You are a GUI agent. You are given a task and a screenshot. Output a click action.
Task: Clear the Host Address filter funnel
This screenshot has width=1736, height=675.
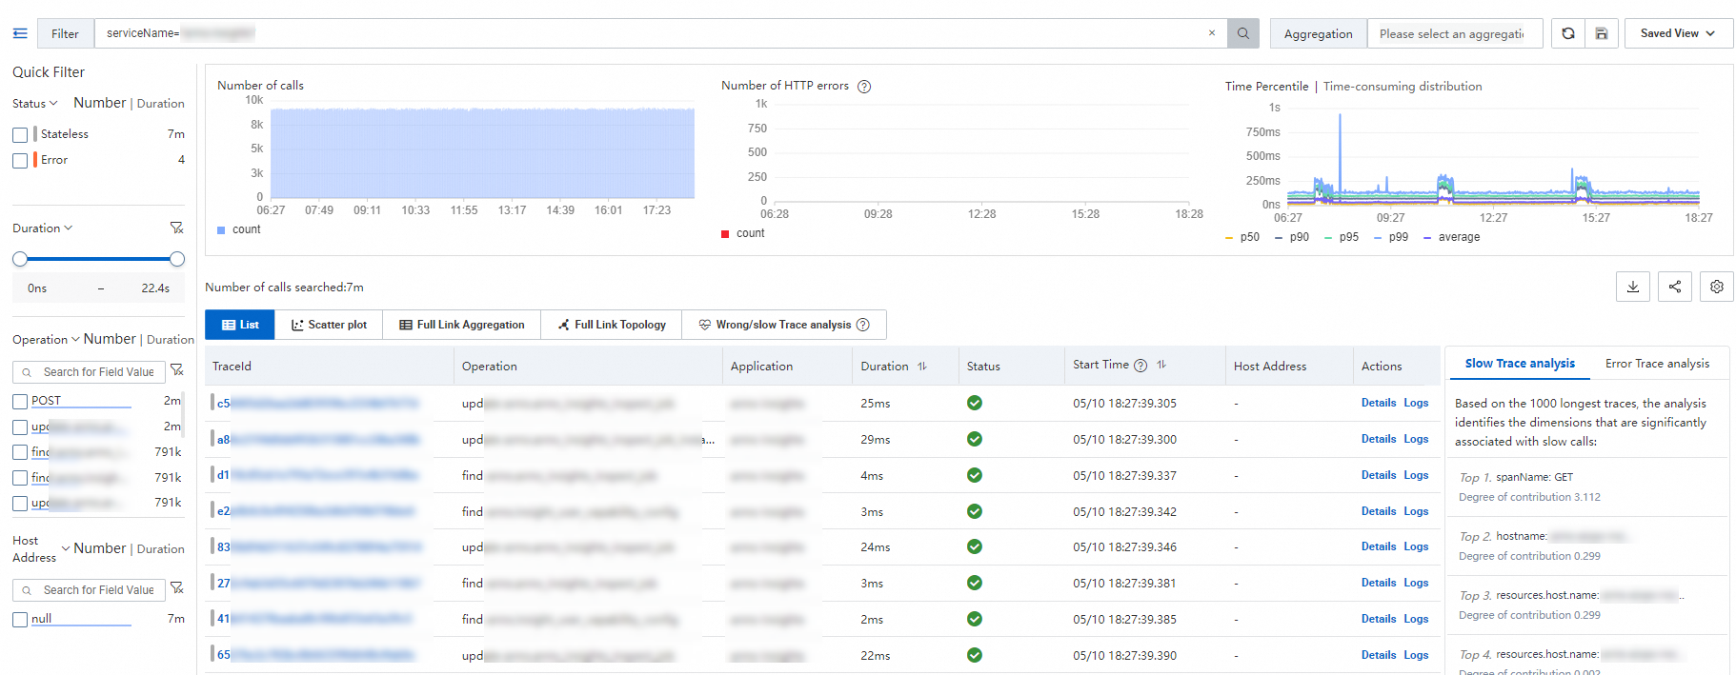click(x=176, y=588)
